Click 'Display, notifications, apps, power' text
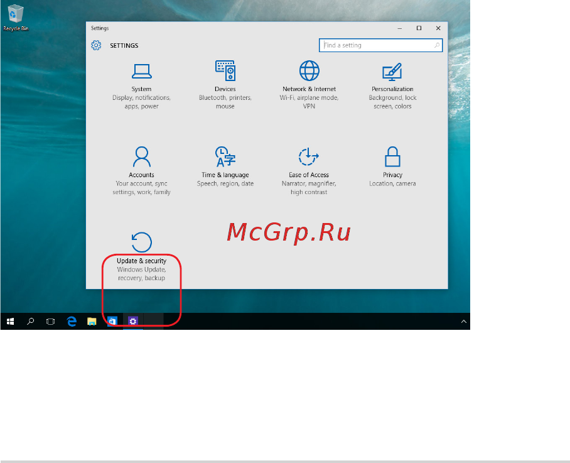Screen dimensions: 570x463 point(141,102)
